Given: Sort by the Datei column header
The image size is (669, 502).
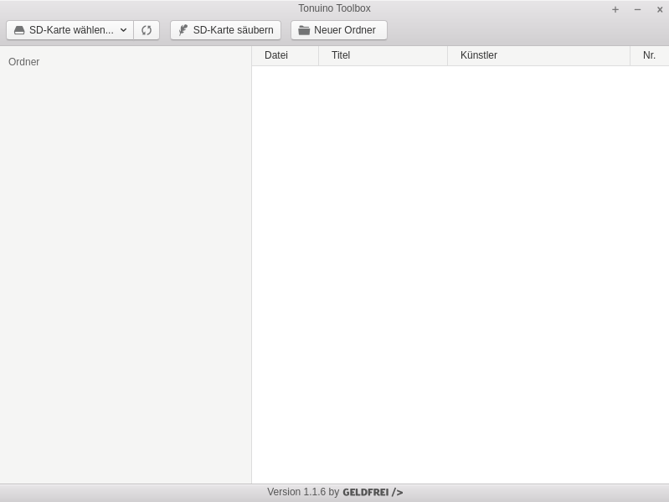Looking at the screenshot, I should click(x=285, y=55).
